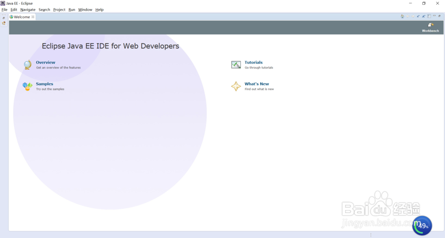Image resolution: width=445 pixels, height=238 pixels.
Task: Close the Welcome tab
Action: pos(33,17)
